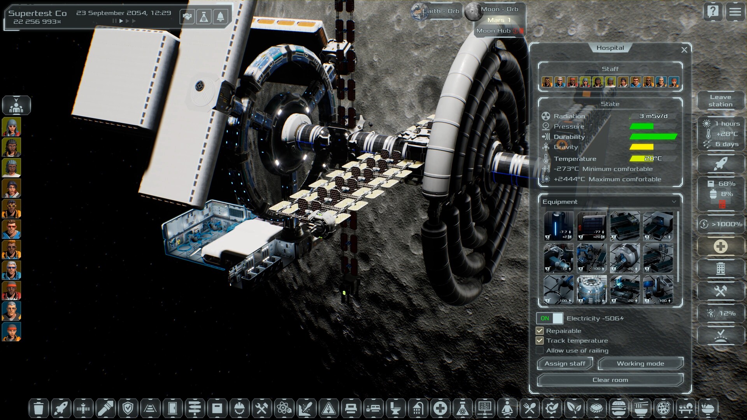Click the question mark help icon top right
Image resolution: width=747 pixels, height=420 pixels.
click(x=713, y=13)
